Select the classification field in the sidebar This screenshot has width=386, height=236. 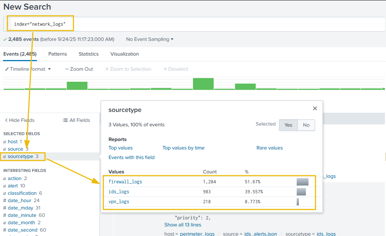(22, 193)
